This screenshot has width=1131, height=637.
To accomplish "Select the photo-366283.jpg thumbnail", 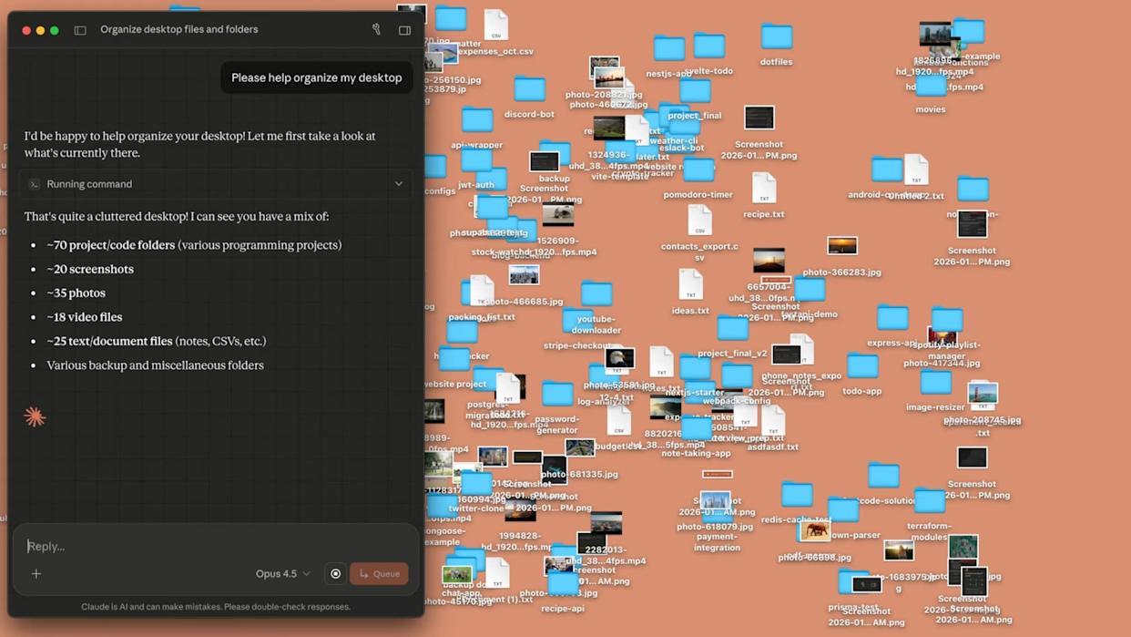I will tap(842, 244).
